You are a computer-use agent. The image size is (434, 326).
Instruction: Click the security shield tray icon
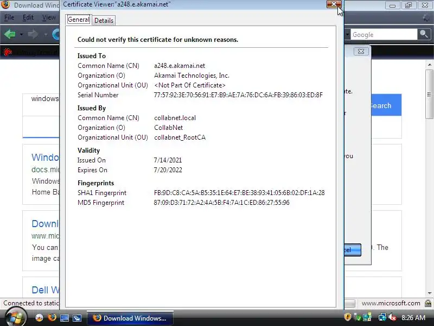(348, 317)
